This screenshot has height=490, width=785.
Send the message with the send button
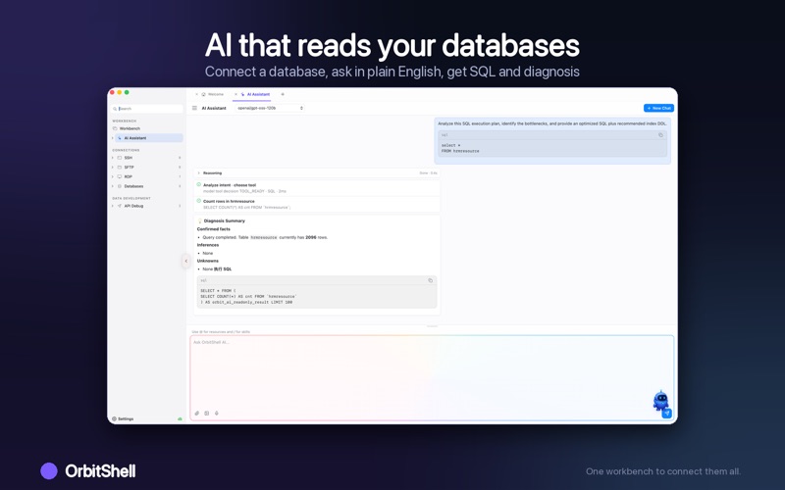666,414
